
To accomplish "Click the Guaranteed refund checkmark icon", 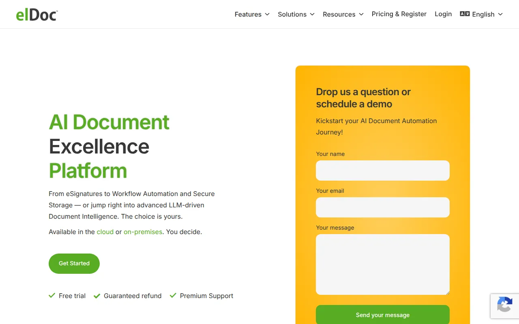I will [x=97, y=296].
